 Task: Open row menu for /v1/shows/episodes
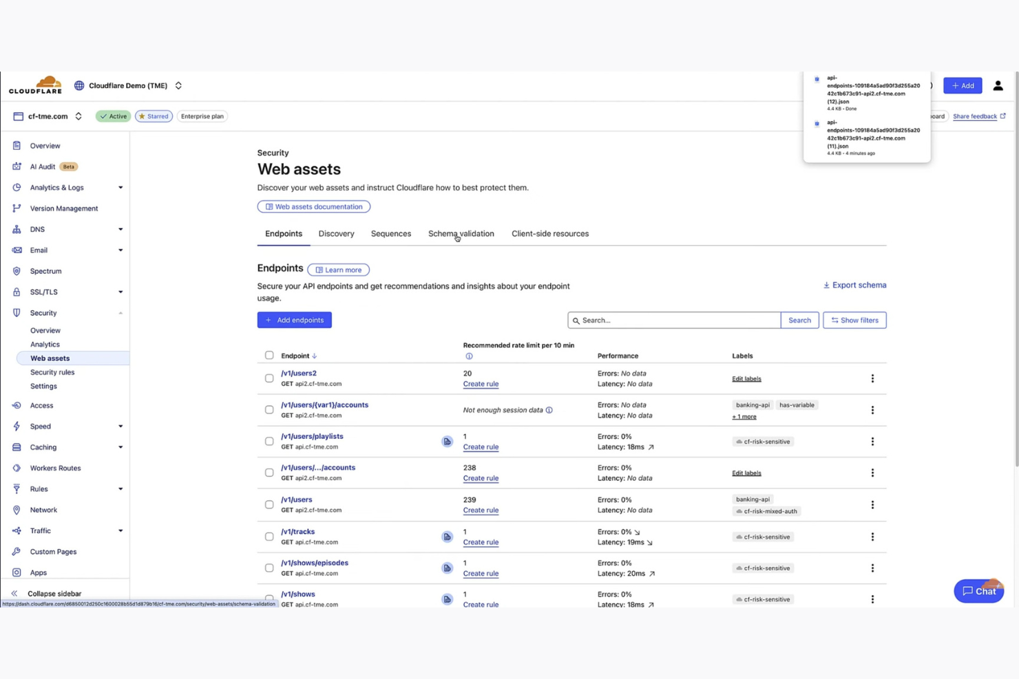coord(872,568)
